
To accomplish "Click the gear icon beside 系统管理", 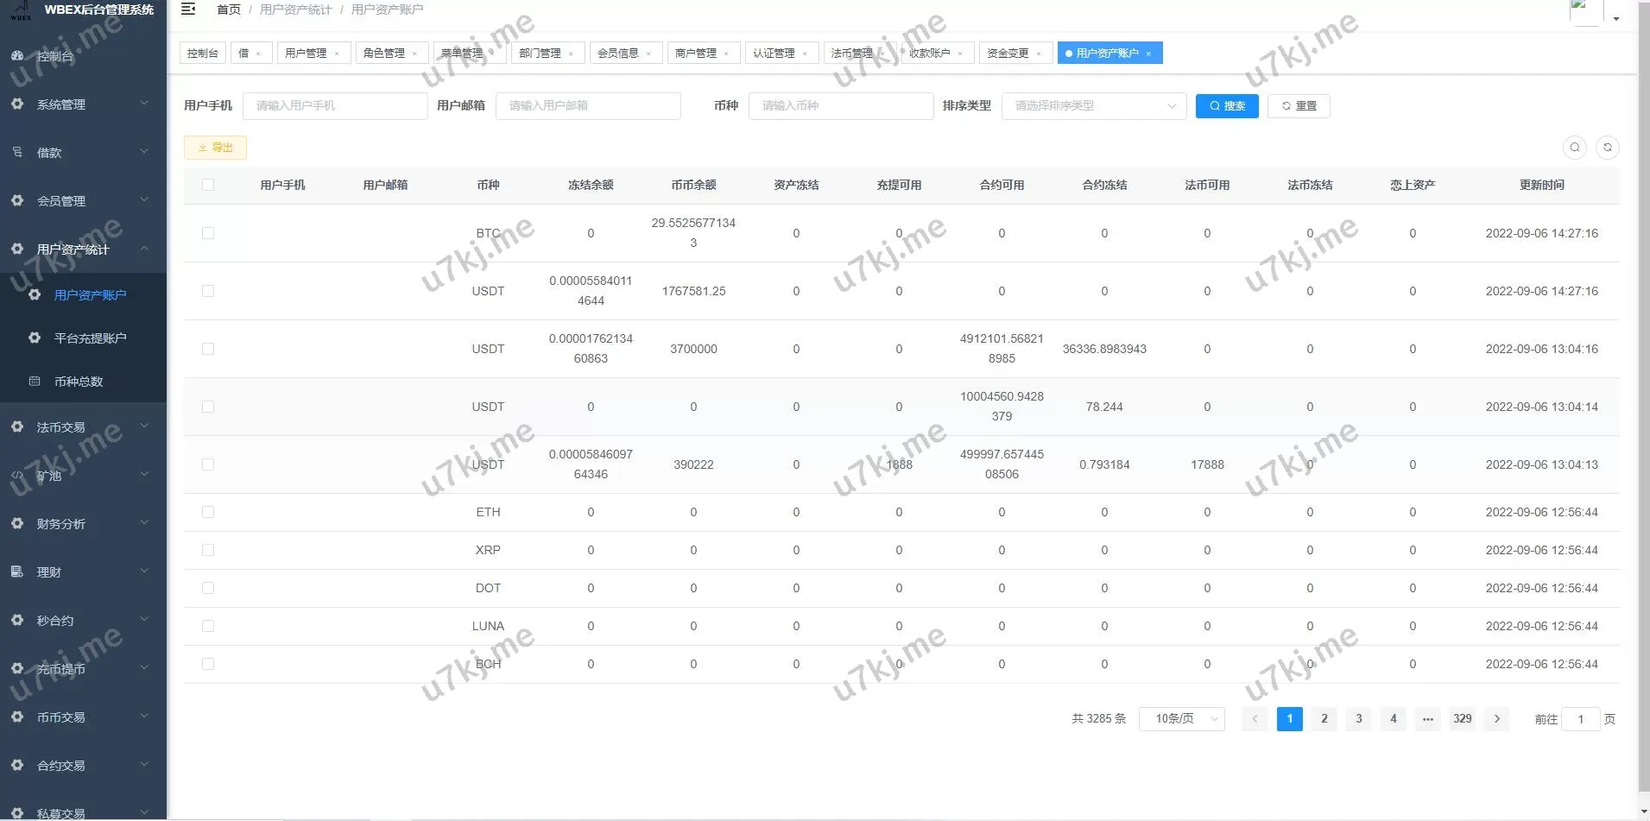I will (x=17, y=104).
